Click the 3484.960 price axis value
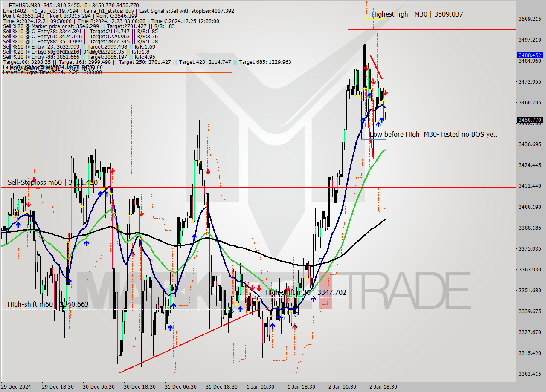 coord(529,61)
